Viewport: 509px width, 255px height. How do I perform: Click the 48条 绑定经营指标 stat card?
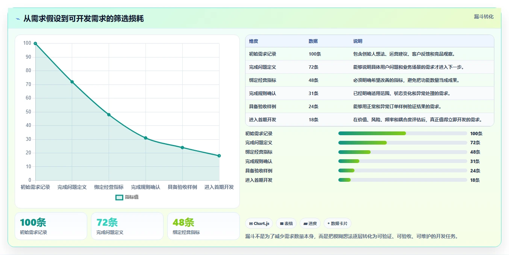coord(203,226)
